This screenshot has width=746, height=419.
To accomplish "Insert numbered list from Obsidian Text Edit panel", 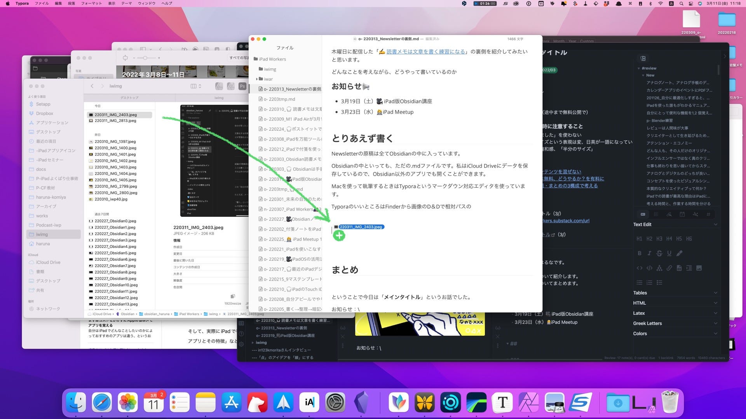I will (649, 282).
